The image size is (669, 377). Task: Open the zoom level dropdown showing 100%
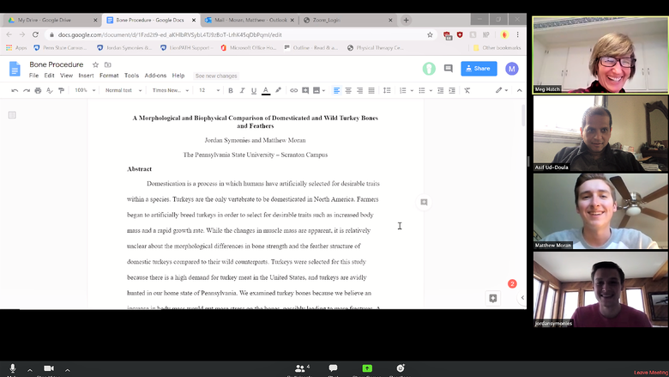(84, 90)
